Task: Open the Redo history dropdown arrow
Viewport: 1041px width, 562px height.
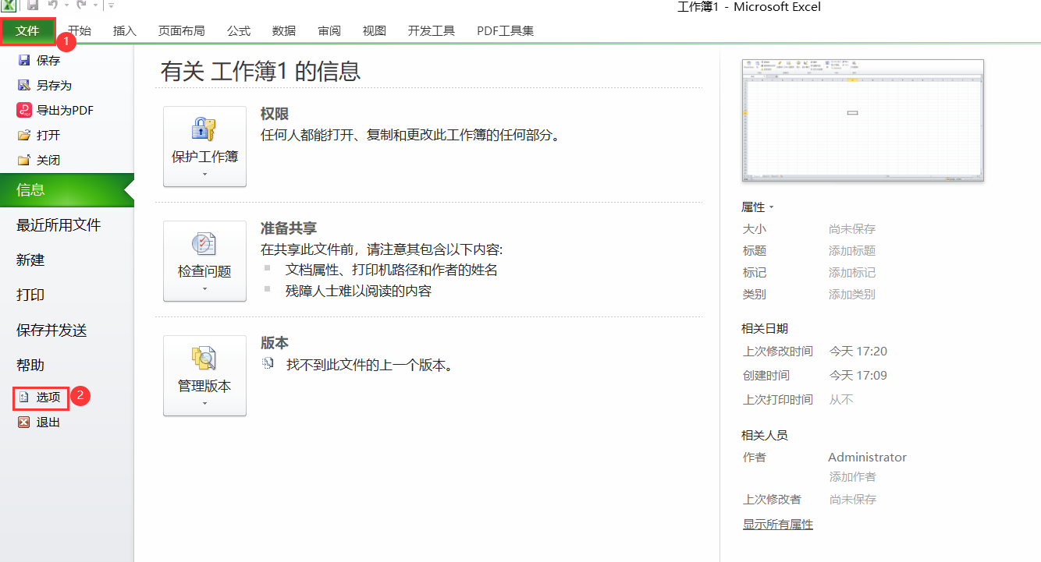Action: [x=94, y=5]
